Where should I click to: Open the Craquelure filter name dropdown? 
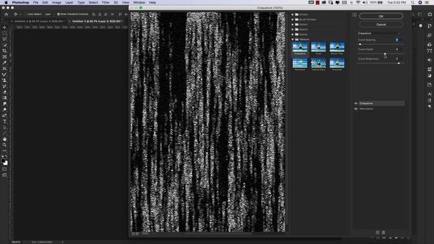[x=379, y=33]
